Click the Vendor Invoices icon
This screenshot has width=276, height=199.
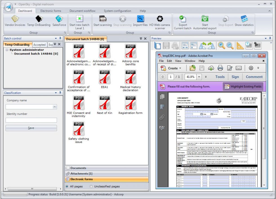point(15,19)
